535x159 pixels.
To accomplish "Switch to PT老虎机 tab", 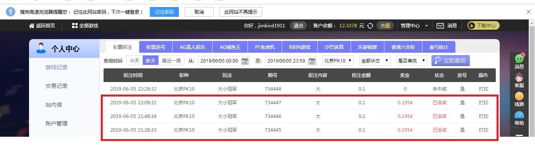I will pyautogui.click(x=265, y=47).
